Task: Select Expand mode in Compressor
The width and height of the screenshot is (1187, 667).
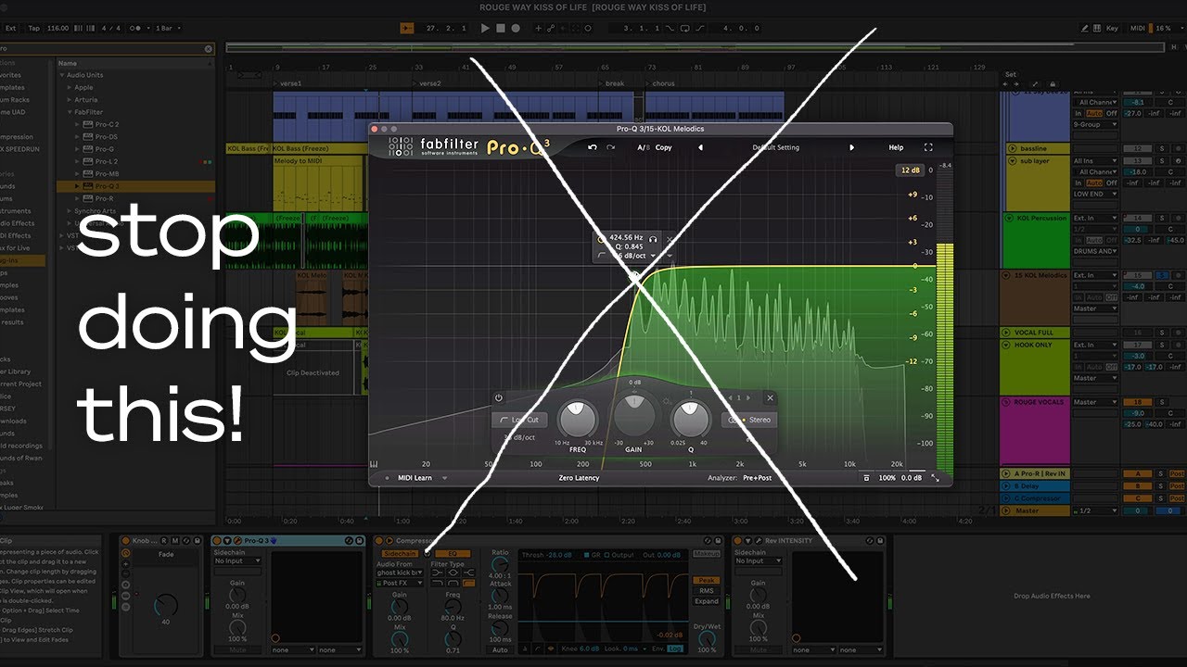Action: click(706, 601)
